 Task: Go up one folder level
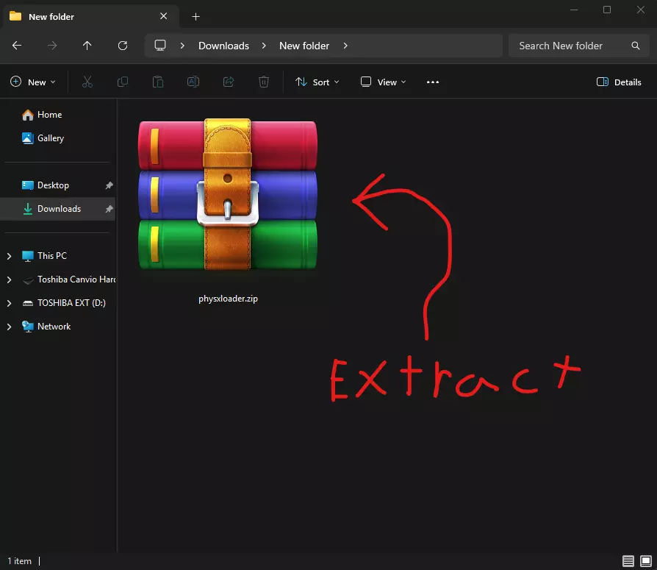[87, 46]
